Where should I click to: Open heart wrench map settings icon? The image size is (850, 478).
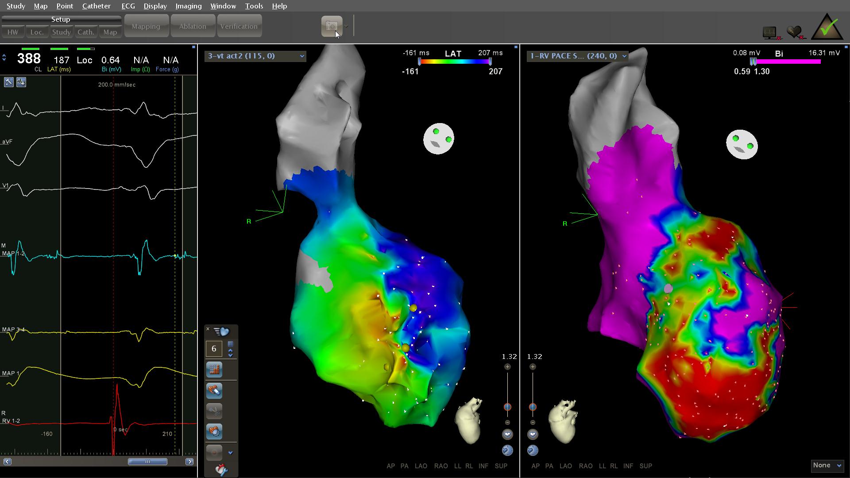click(221, 470)
